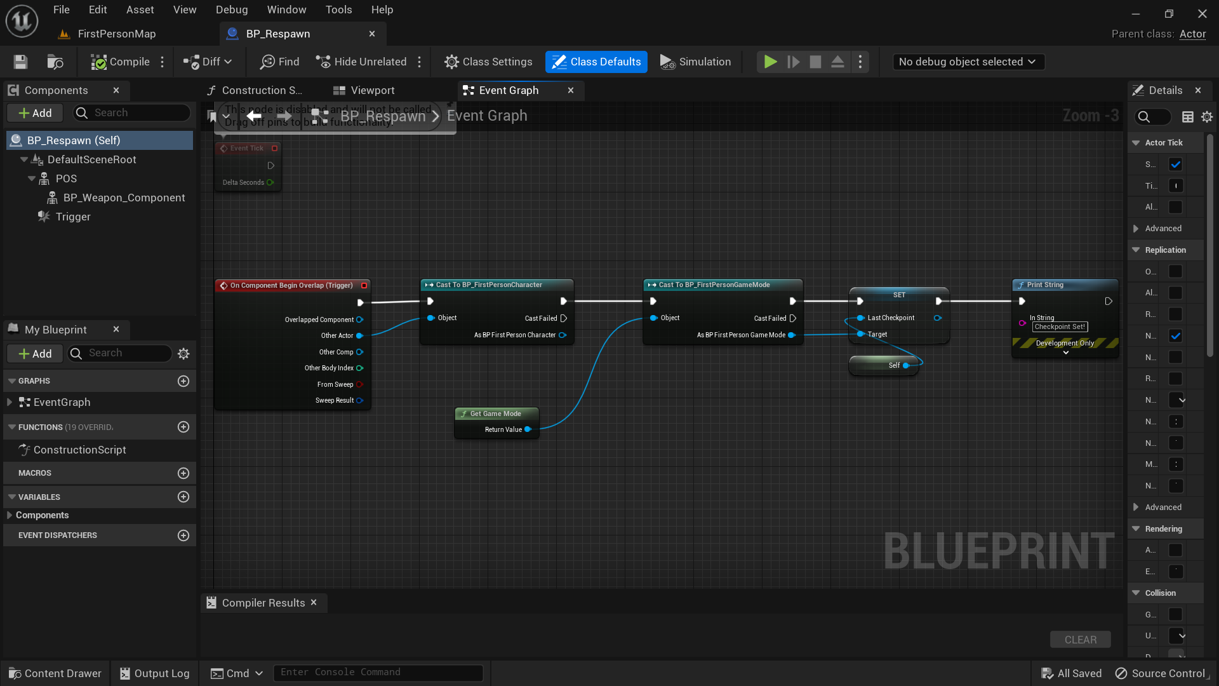
Task: Open the Tools menu
Action: [338, 10]
